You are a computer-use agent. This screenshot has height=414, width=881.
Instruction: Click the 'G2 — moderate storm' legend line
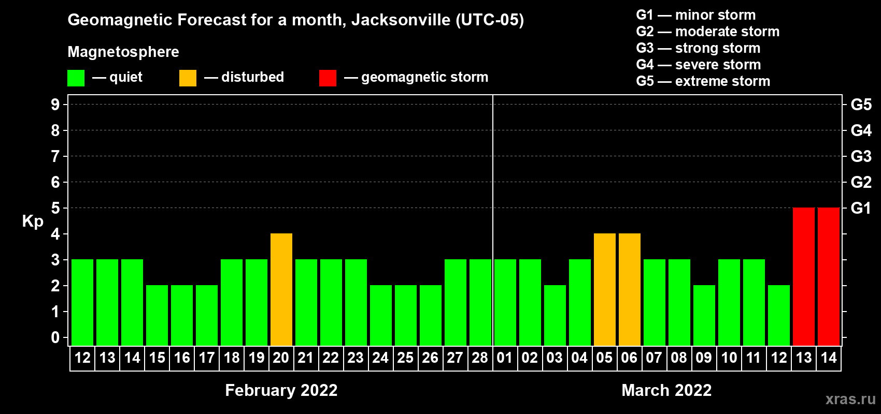point(708,32)
